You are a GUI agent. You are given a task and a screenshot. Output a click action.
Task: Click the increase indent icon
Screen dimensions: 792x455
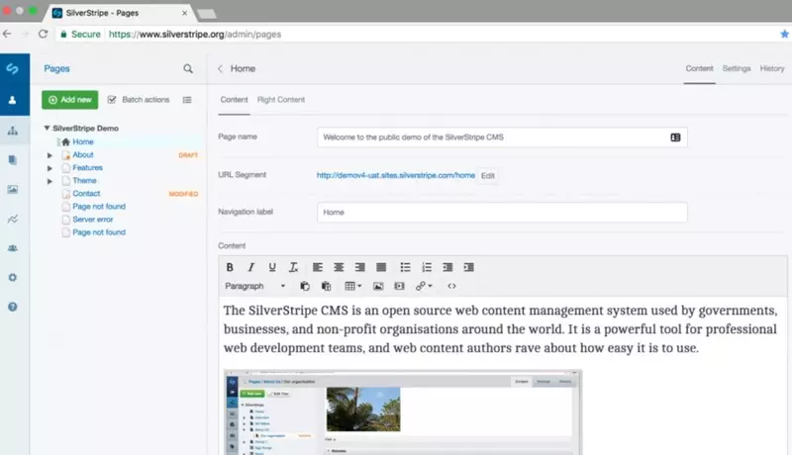click(x=468, y=267)
